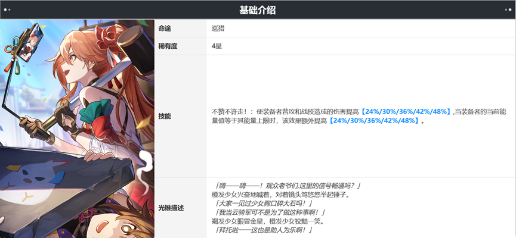The width and height of the screenshot is (516, 238).
Task: Select the 巡猎 path value
Action: tap(218, 29)
